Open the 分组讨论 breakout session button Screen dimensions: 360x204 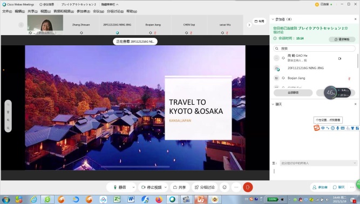tap(205, 187)
